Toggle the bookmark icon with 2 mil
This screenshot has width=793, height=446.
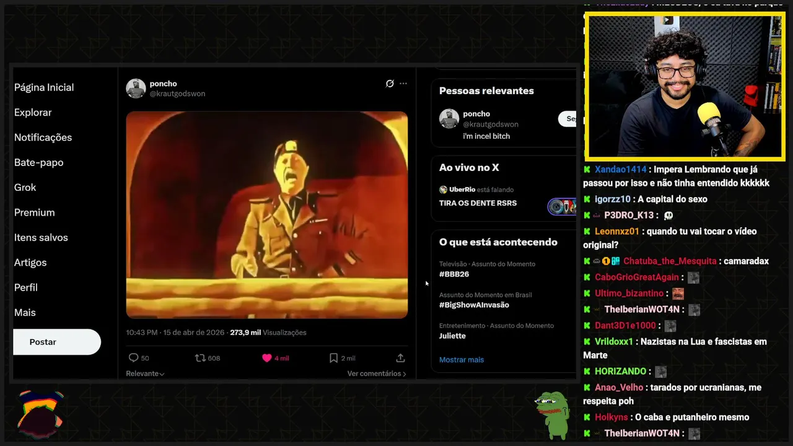(x=333, y=358)
